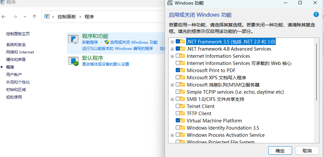324x157 pixels.
Task: Click the folder icon of Simple TCPIP services
Action: [x=183, y=92]
